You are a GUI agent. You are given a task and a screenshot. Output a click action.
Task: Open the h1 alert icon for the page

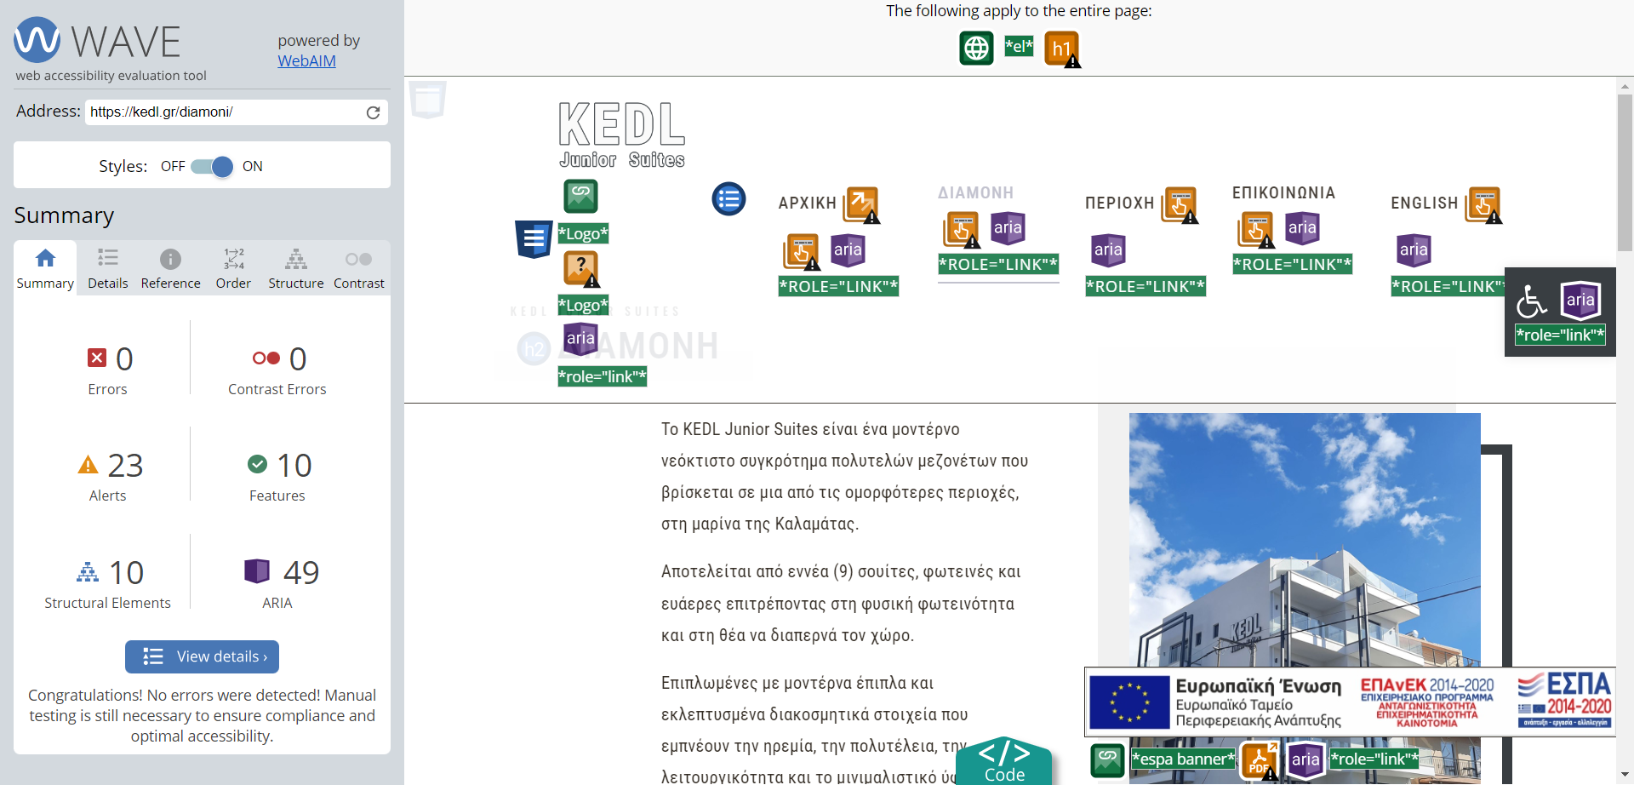(1062, 49)
